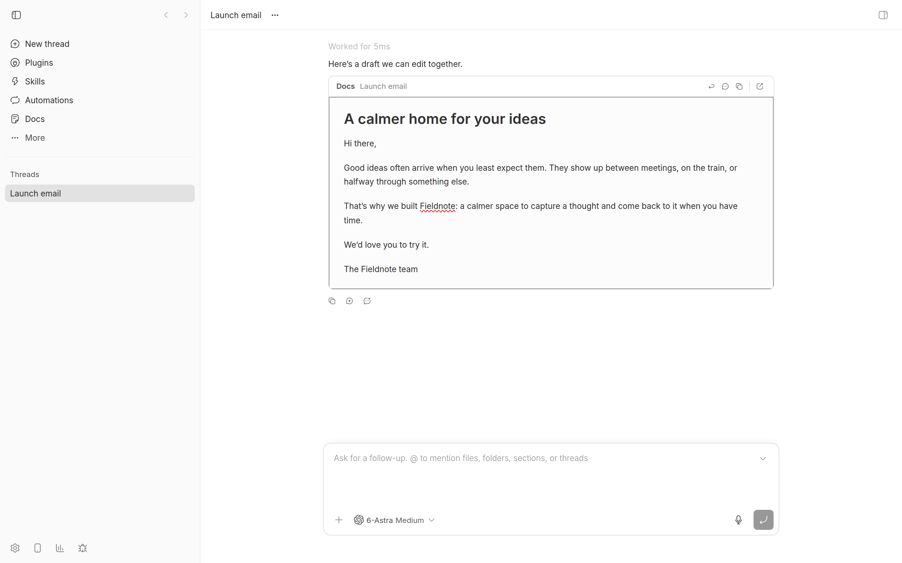Image resolution: width=902 pixels, height=563 pixels.
Task: Copy the document using doc header icon
Action: tap(739, 86)
